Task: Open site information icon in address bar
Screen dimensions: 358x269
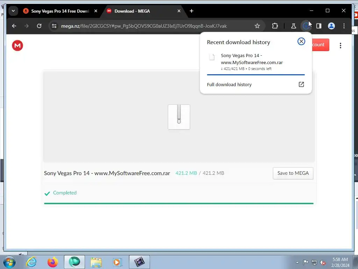Action: 54,26
